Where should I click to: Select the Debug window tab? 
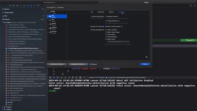click(146, 2)
